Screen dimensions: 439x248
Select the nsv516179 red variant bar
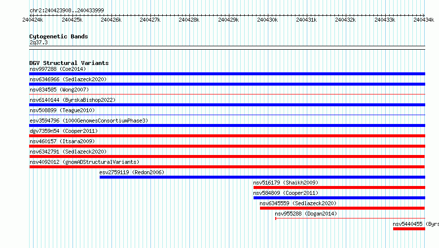pyautogui.click(x=339, y=187)
